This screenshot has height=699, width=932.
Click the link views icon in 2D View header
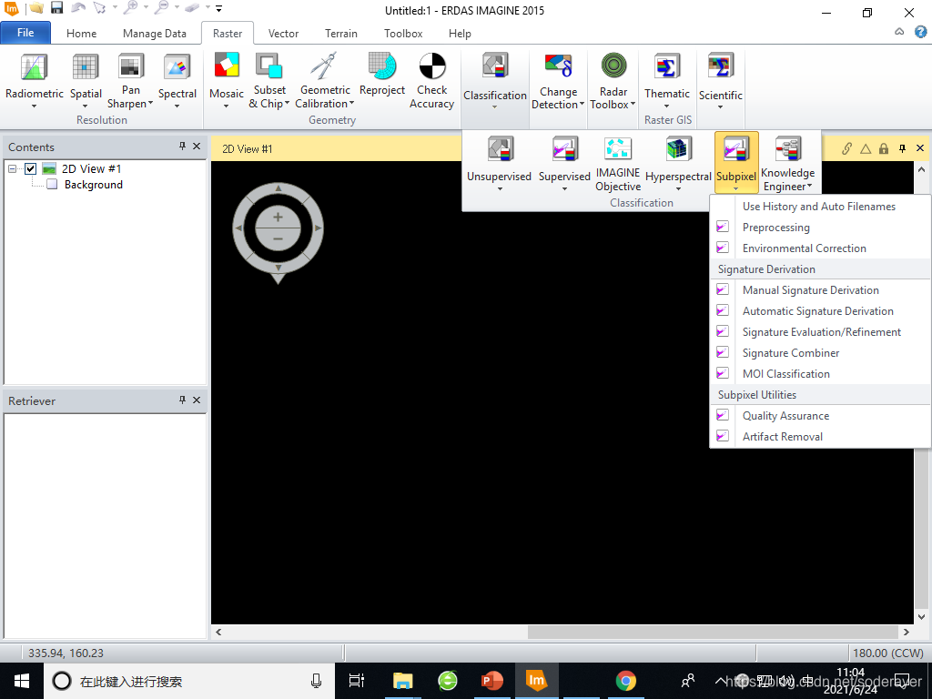847,148
